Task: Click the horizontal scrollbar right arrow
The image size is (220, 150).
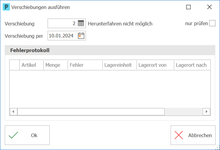Action: [207, 112]
